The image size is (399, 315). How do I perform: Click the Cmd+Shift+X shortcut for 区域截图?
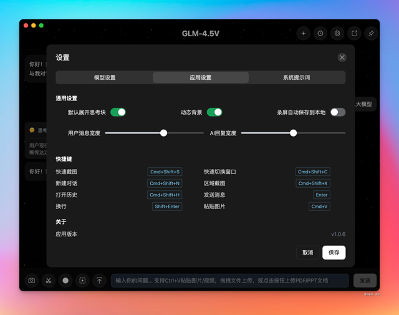(x=313, y=183)
